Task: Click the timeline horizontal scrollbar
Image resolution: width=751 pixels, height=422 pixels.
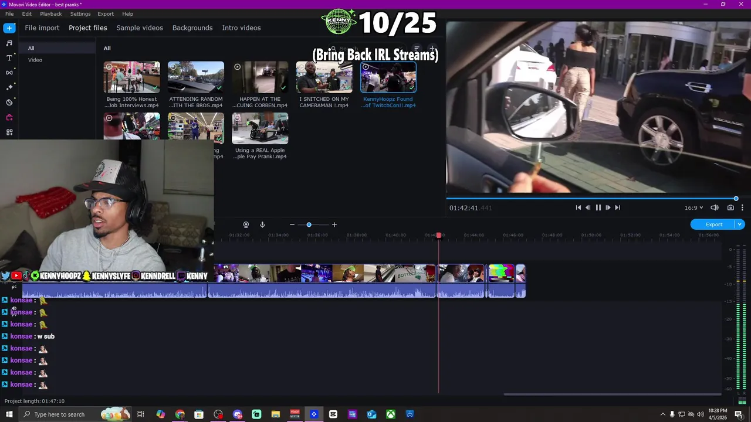Action: pos(613,394)
